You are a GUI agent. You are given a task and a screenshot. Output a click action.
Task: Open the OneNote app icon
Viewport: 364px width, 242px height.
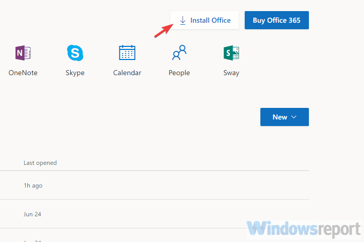point(23,53)
